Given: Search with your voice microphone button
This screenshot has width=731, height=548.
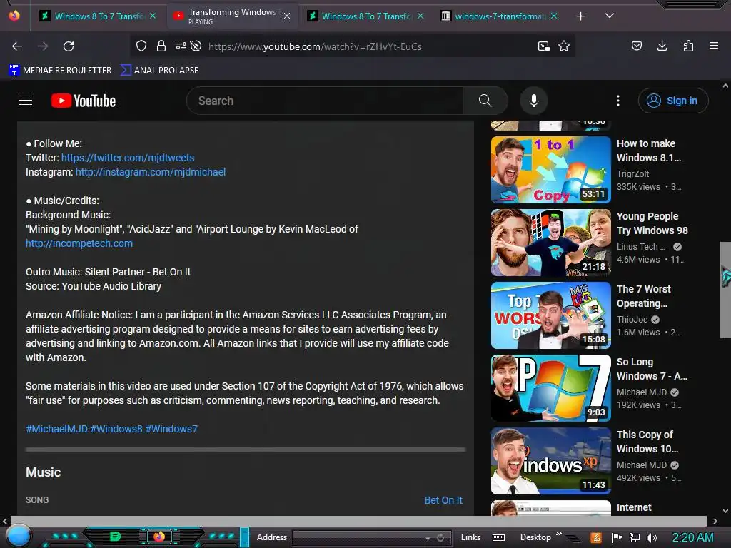Looking at the screenshot, I should (534, 101).
